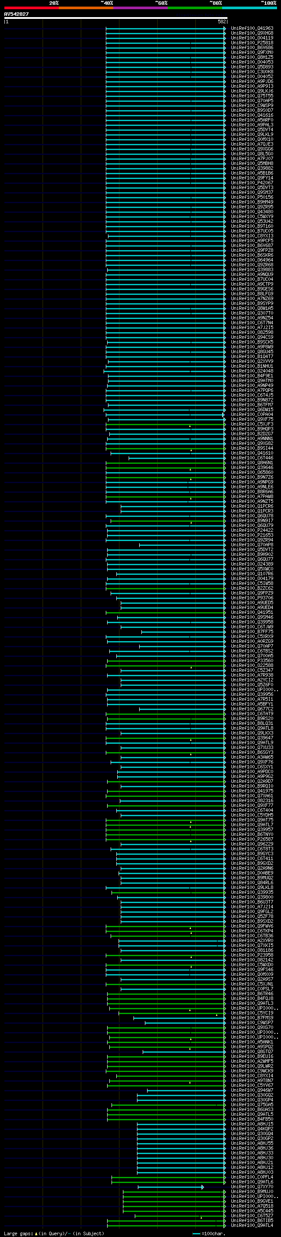Image resolution: width=281 pixels, height=1237 pixels.
Task: Click the orange ~40% identity legend segment
Action: [86, 8]
